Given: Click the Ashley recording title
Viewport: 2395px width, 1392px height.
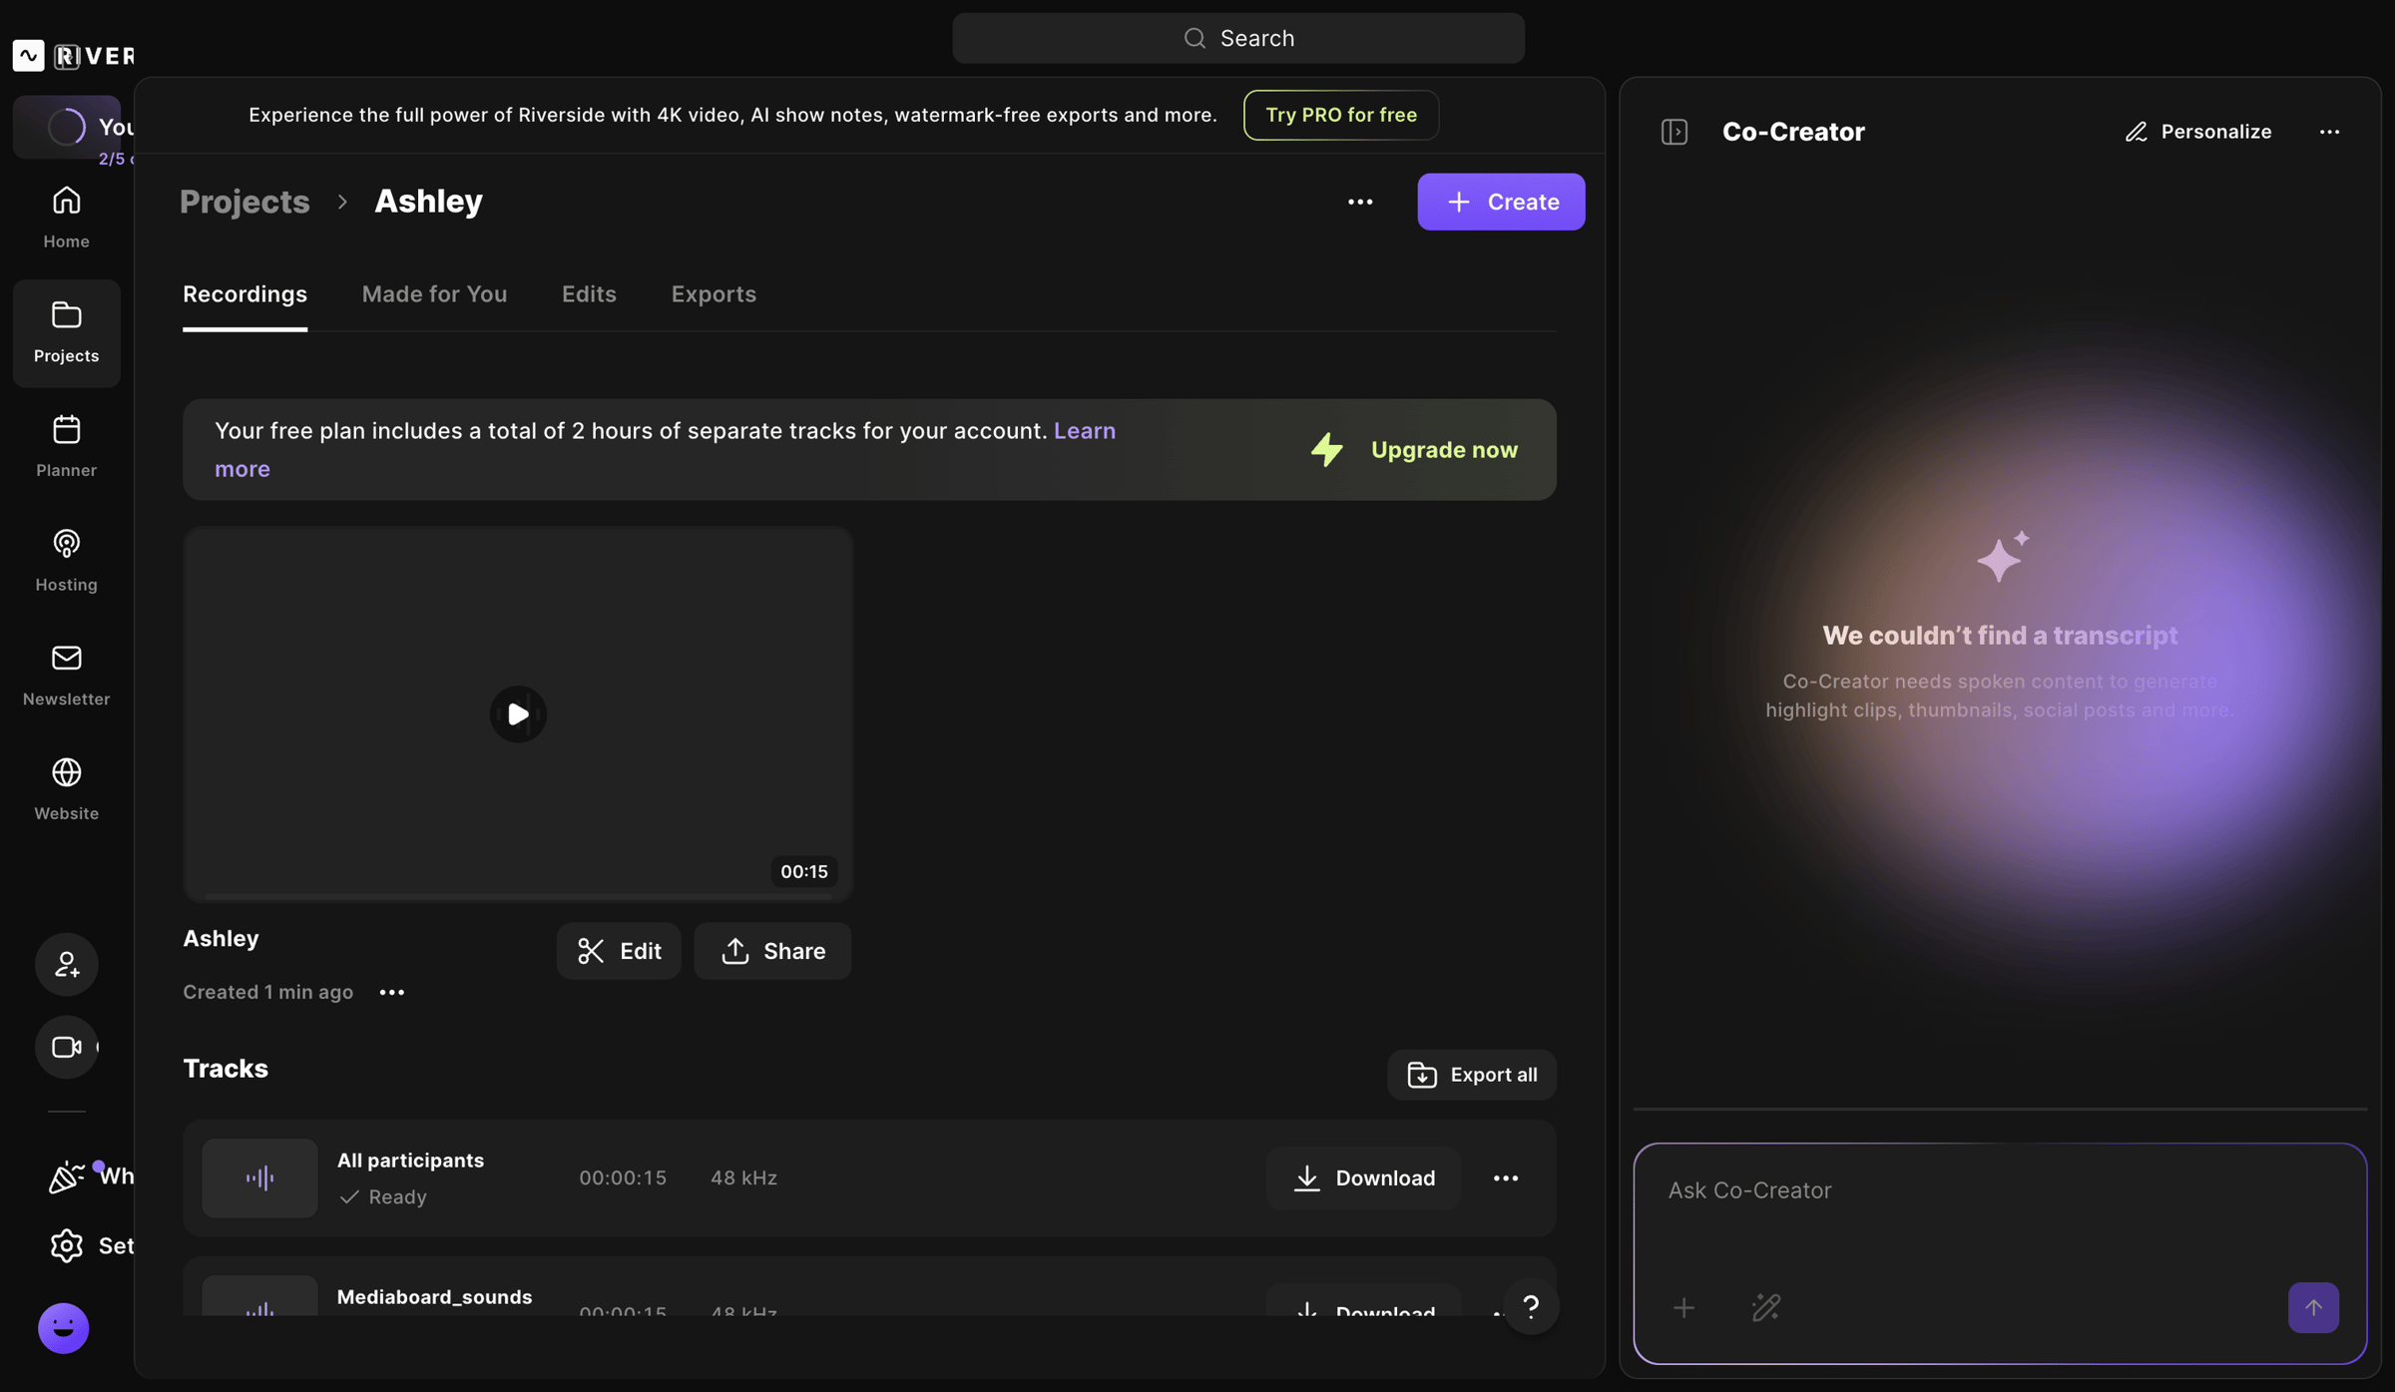Looking at the screenshot, I should tap(221, 939).
